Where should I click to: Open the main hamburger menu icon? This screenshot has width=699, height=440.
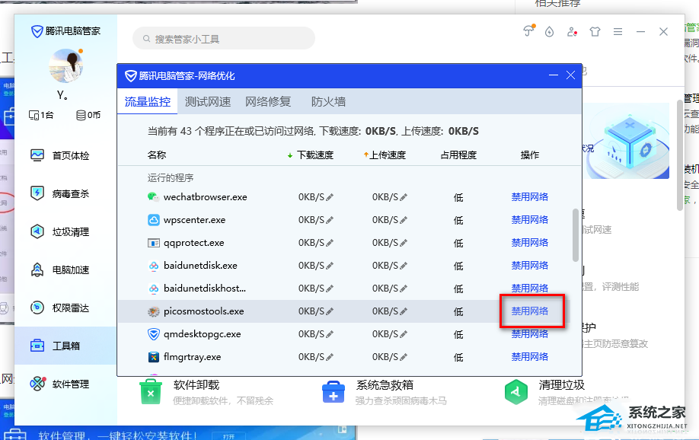(618, 32)
